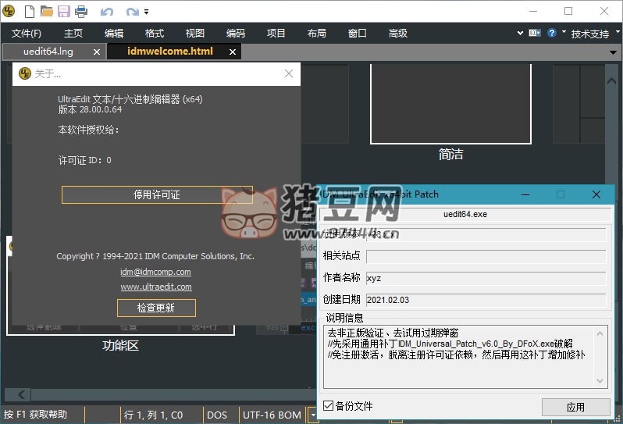Image resolution: width=623 pixels, height=424 pixels.
Task: Click the 停用许可证 button
Action: (157, 194)
